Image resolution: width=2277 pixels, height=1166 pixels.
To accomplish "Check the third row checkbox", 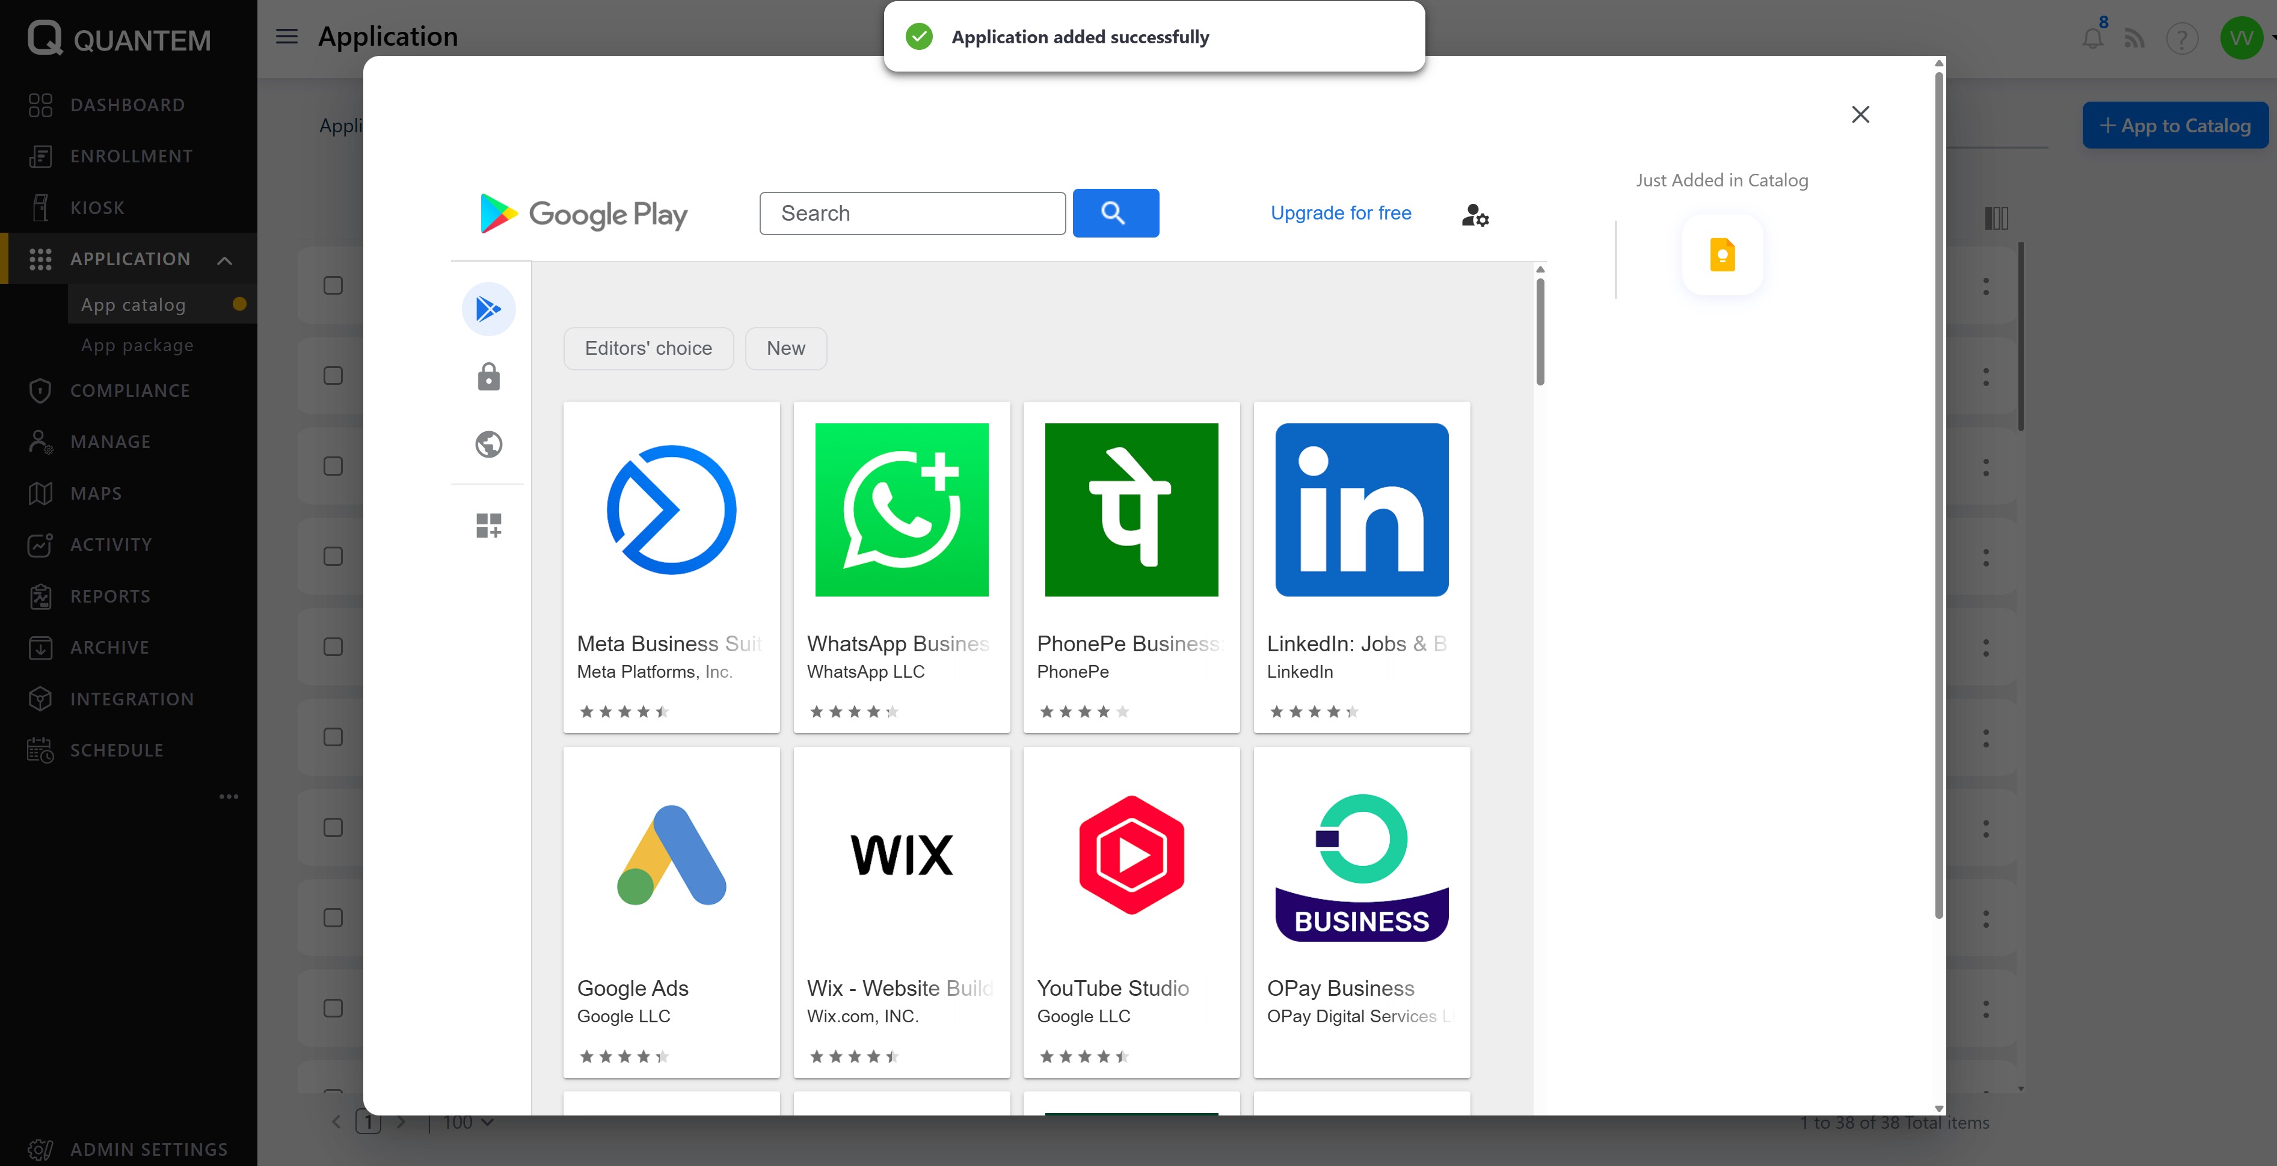I will [333, 466].
